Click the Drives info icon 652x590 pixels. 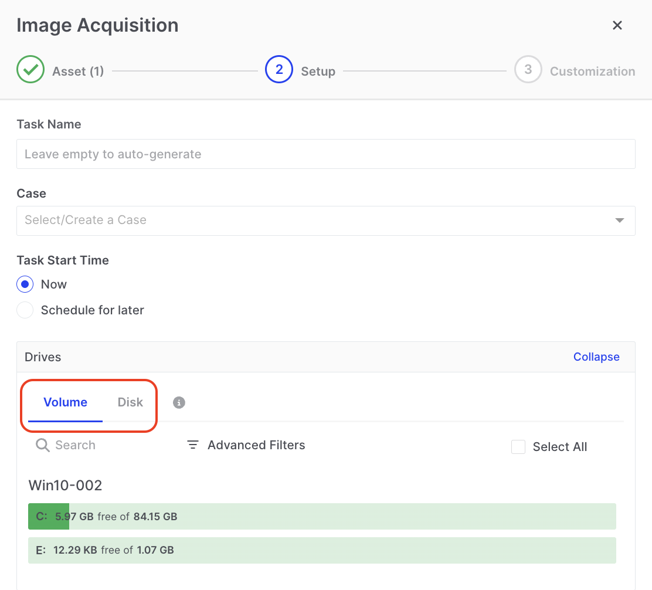pyautogui.click(x=179, y=402)
